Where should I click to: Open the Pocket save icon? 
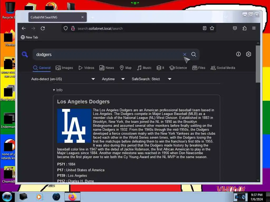235,28
